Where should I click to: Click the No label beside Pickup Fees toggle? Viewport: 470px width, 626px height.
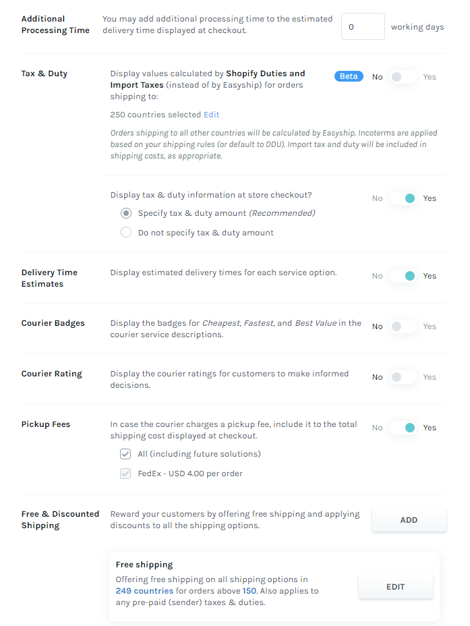[x=378, y=428]
